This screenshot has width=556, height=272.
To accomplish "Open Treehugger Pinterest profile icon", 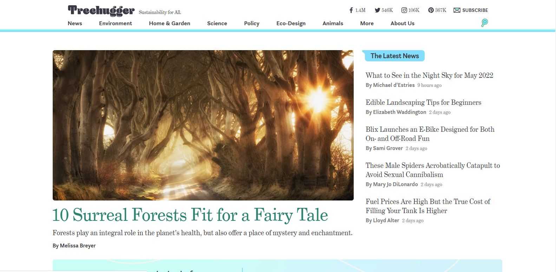I will click(431, 10).
